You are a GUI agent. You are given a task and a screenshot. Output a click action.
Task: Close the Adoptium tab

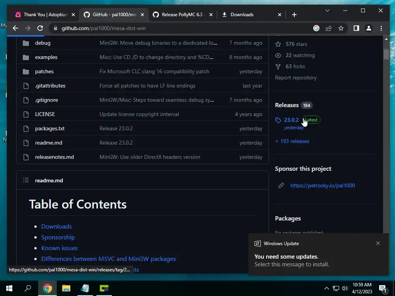tap(73, 15)
